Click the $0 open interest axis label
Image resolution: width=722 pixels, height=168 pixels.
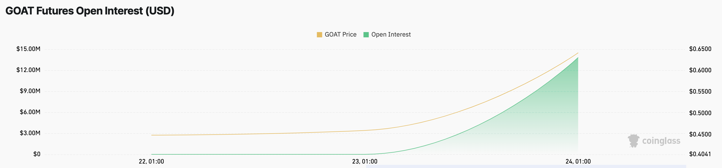[37, 154]
